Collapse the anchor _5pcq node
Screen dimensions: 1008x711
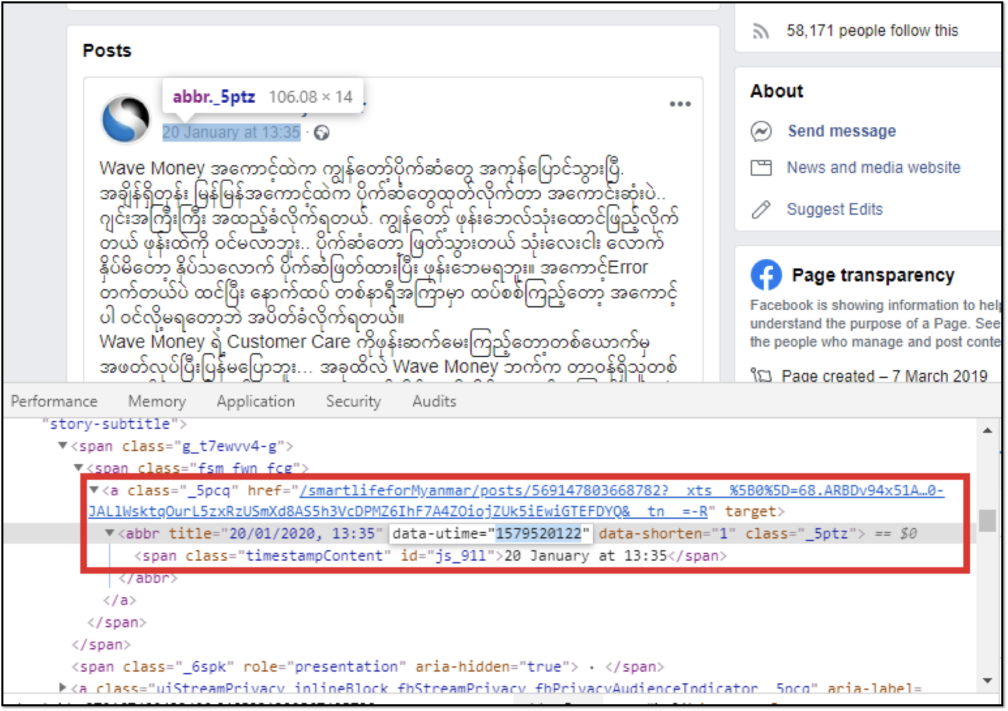coord(94,490)
